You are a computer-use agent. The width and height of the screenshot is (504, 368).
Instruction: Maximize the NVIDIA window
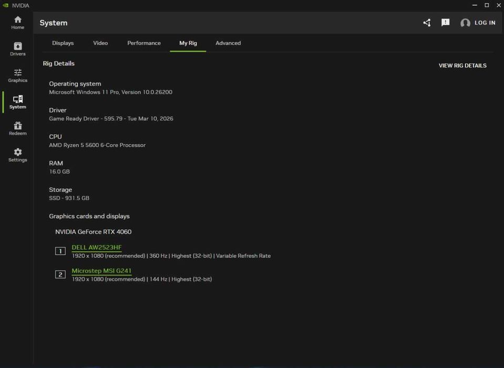[487, 5]
